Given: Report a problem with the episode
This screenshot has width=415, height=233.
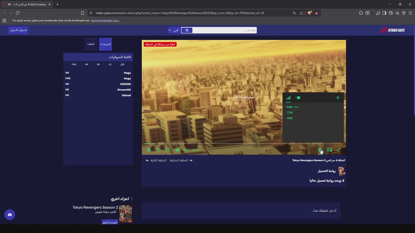Looking at the screenshot, I should point(160,44).
